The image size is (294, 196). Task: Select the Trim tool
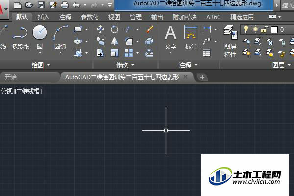point(129,29)
